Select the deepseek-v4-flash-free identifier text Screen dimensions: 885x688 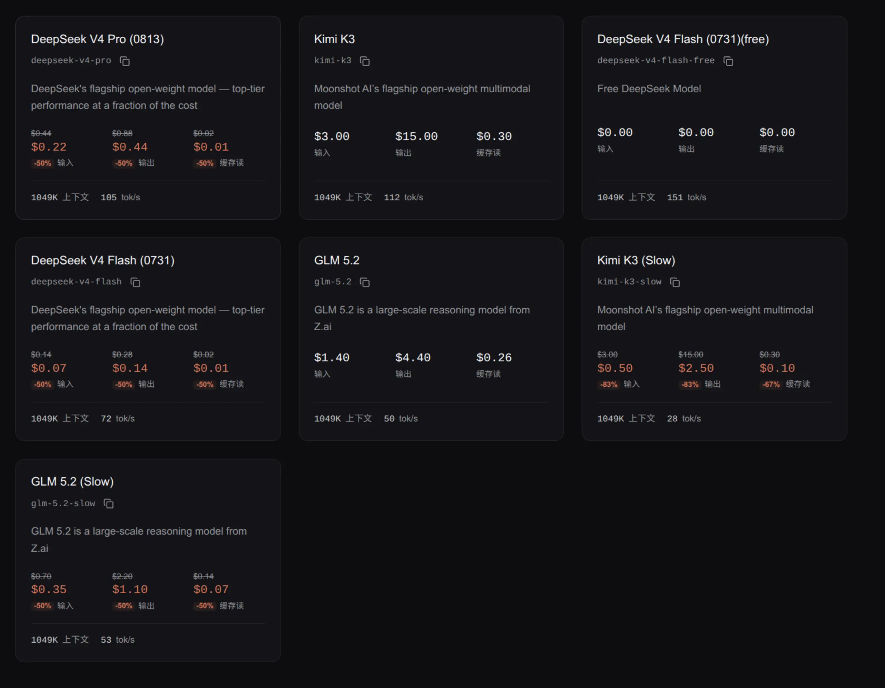pos(656,61)
